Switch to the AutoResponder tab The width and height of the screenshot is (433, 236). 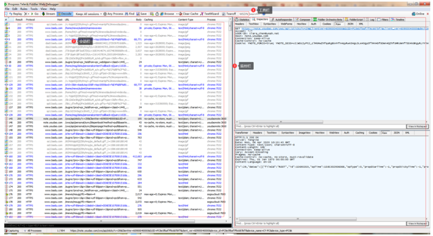pos(282,20)
